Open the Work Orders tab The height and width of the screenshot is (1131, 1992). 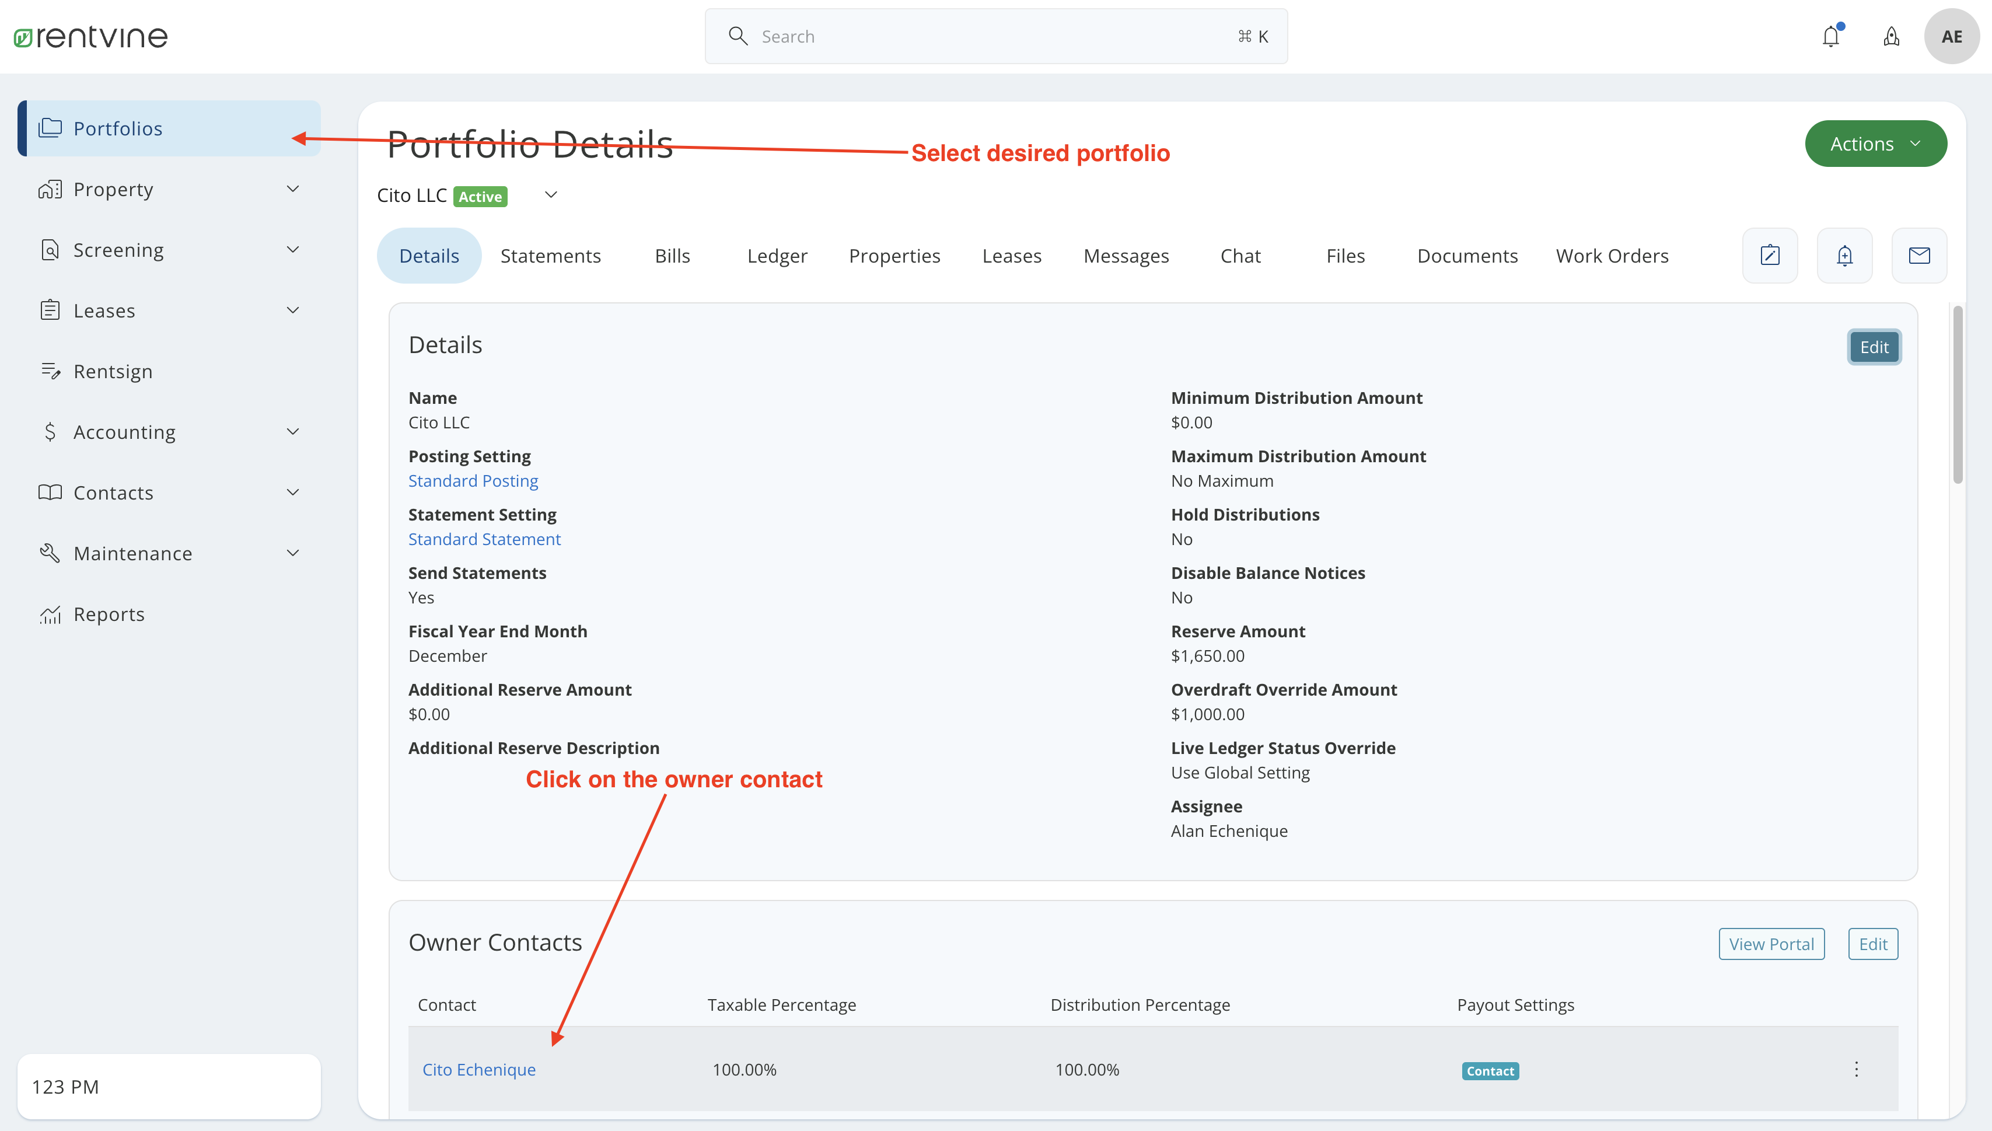point(1612,255)
